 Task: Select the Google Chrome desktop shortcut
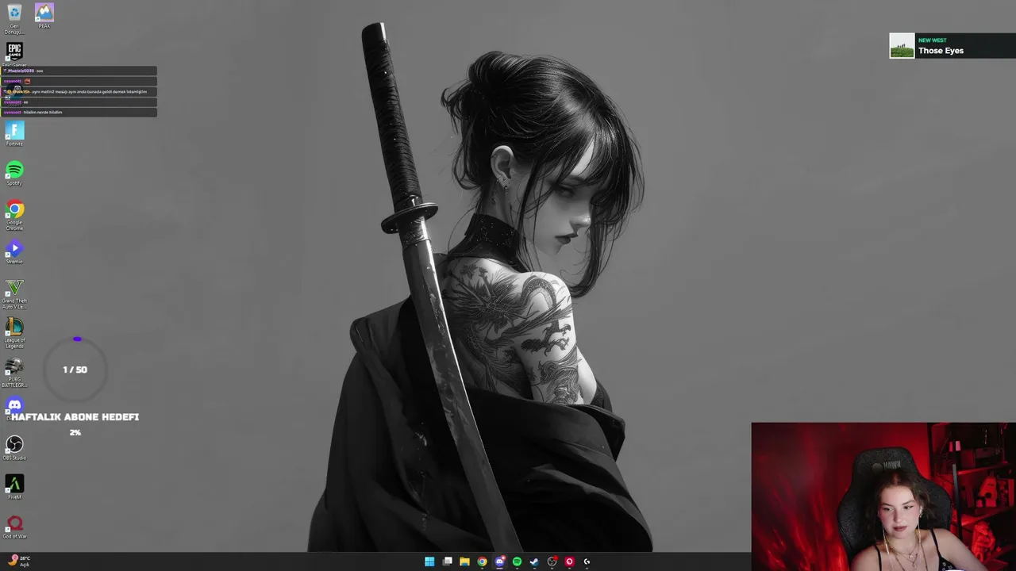(x=14, y=214)
